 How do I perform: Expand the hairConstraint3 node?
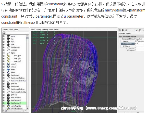pyautogui.click(x=4, y=103)
